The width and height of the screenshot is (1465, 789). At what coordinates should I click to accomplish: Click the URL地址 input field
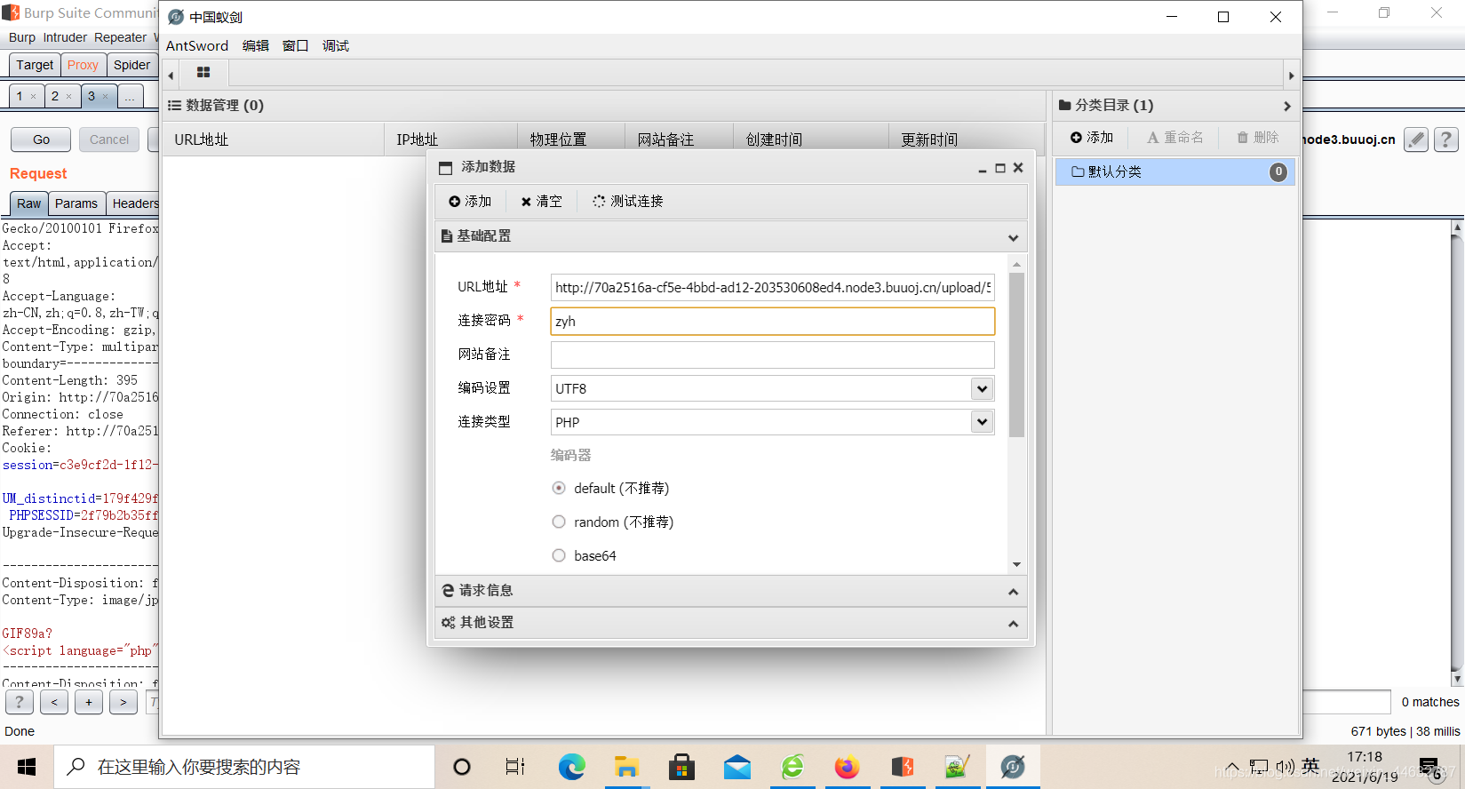point(772,287)
